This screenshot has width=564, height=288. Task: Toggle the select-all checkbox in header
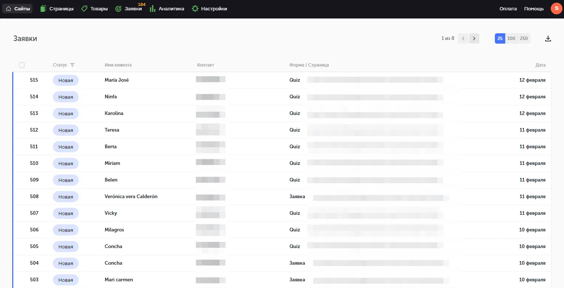pos(22,65)
